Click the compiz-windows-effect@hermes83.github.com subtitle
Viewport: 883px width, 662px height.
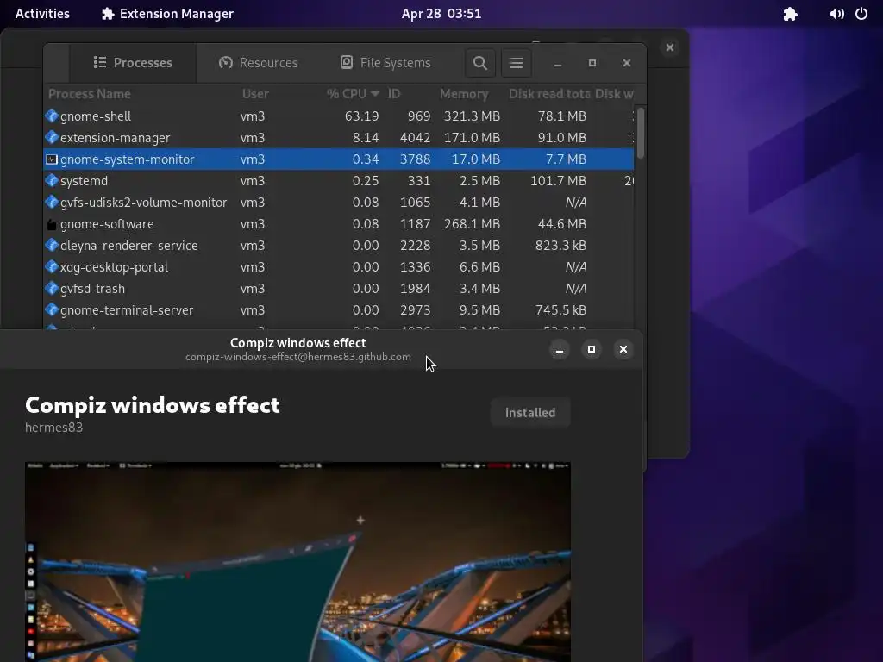tap(297, 357)
